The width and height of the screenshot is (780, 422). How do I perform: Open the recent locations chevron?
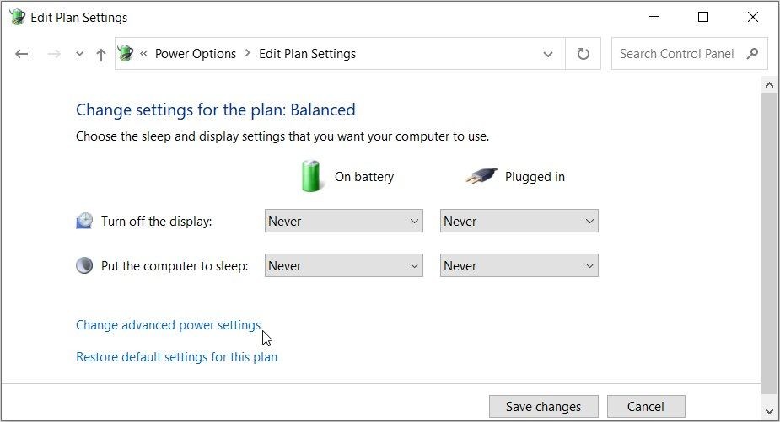coord(79,54)
